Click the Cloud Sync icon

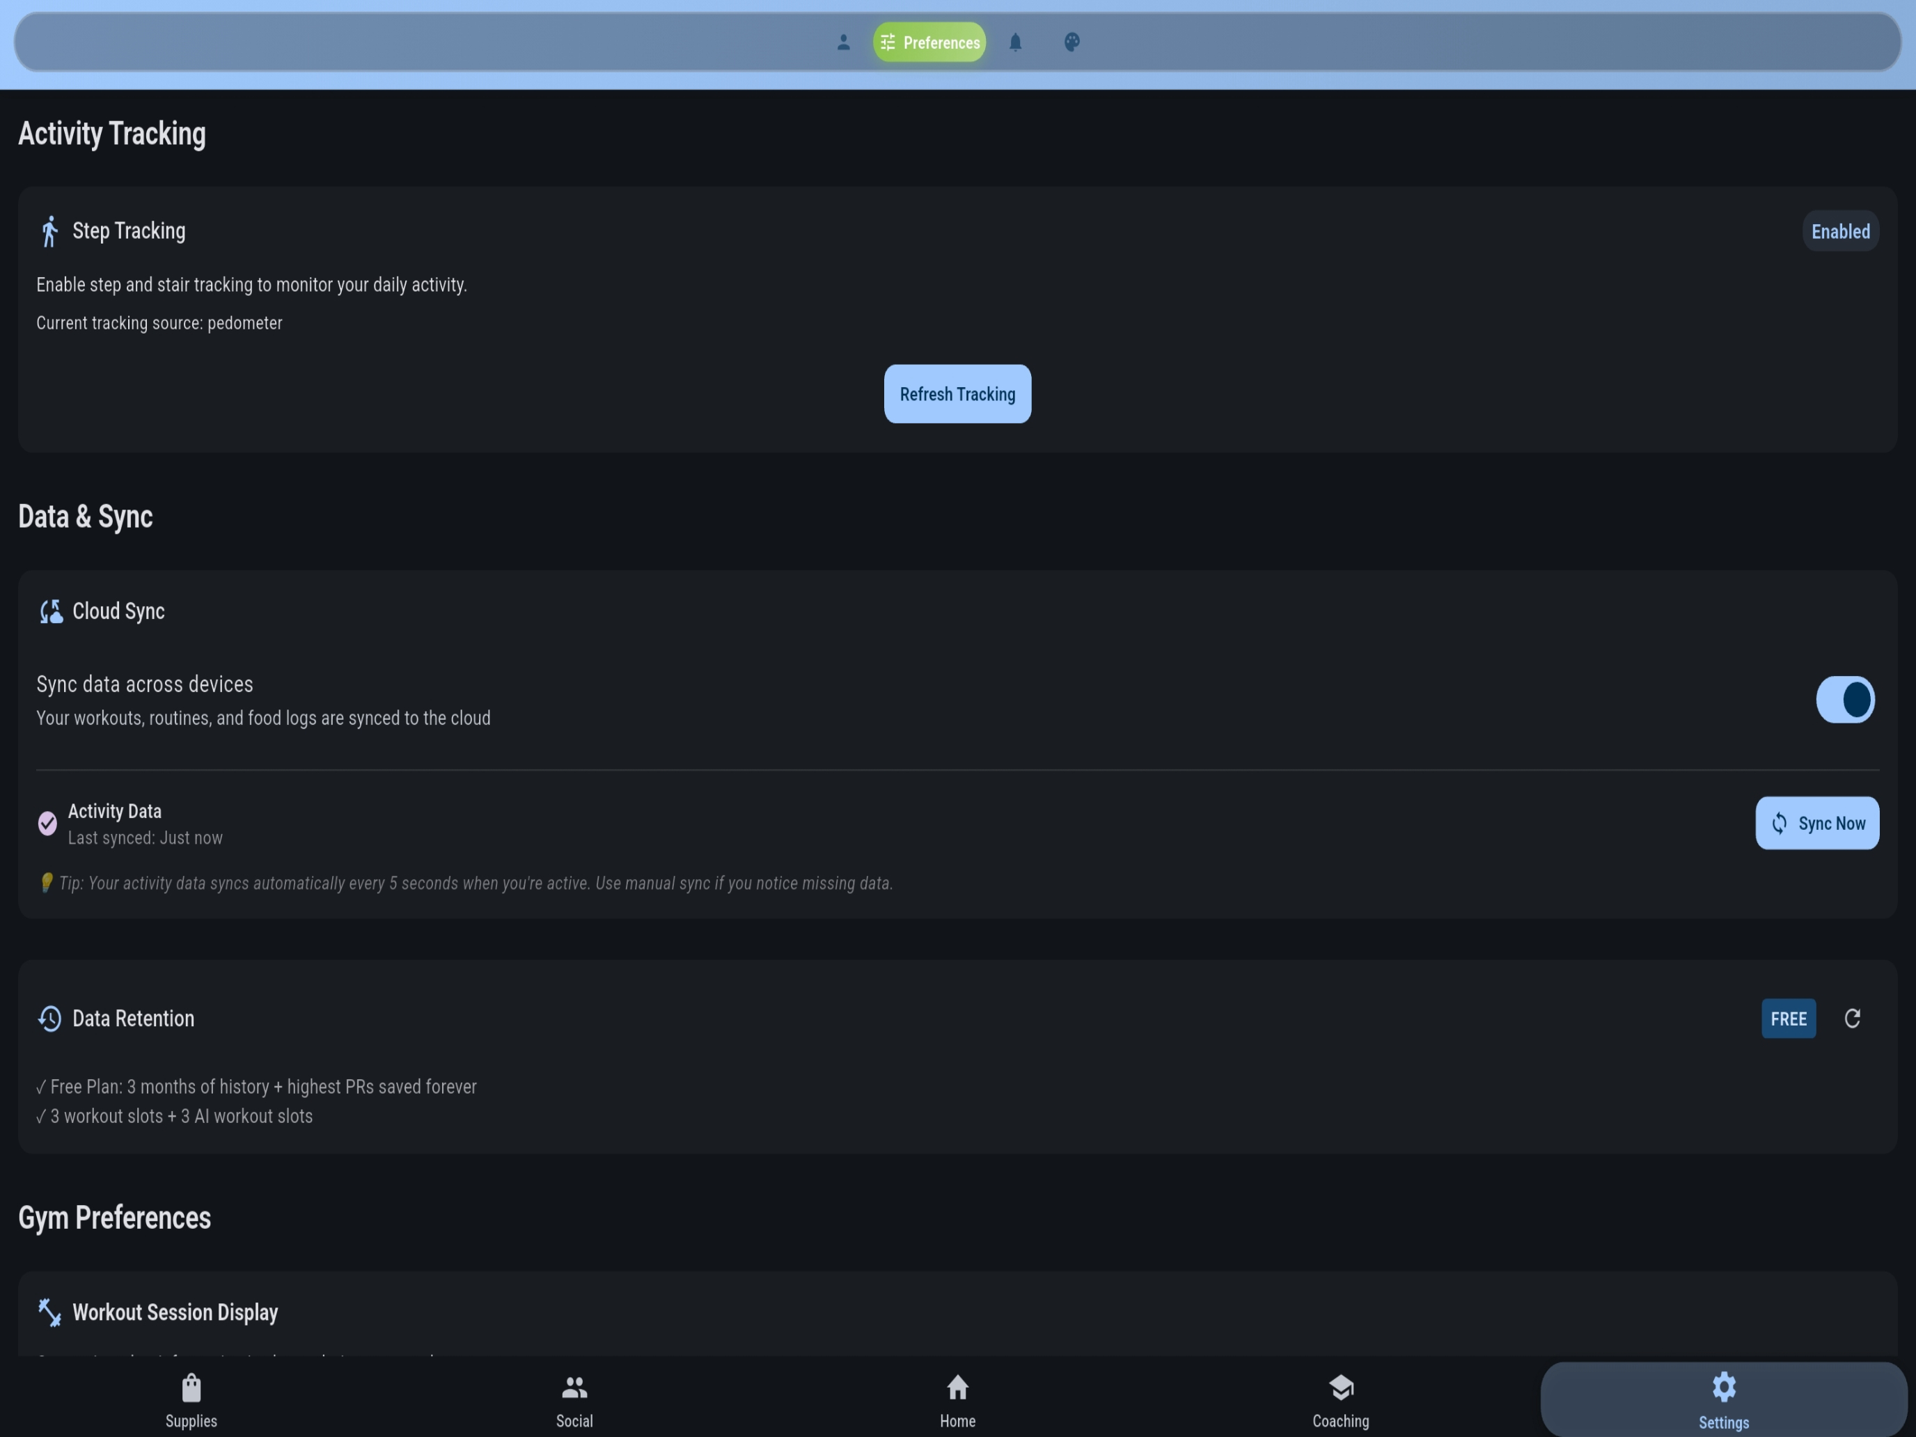(51, 611)
